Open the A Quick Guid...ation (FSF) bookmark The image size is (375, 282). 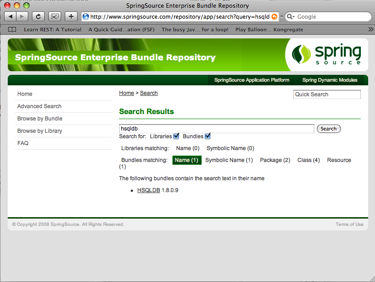tap(121, 30)
